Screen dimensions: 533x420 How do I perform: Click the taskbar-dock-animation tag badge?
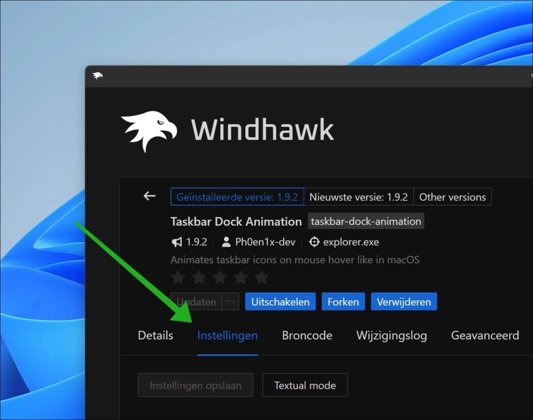point(366,221)
